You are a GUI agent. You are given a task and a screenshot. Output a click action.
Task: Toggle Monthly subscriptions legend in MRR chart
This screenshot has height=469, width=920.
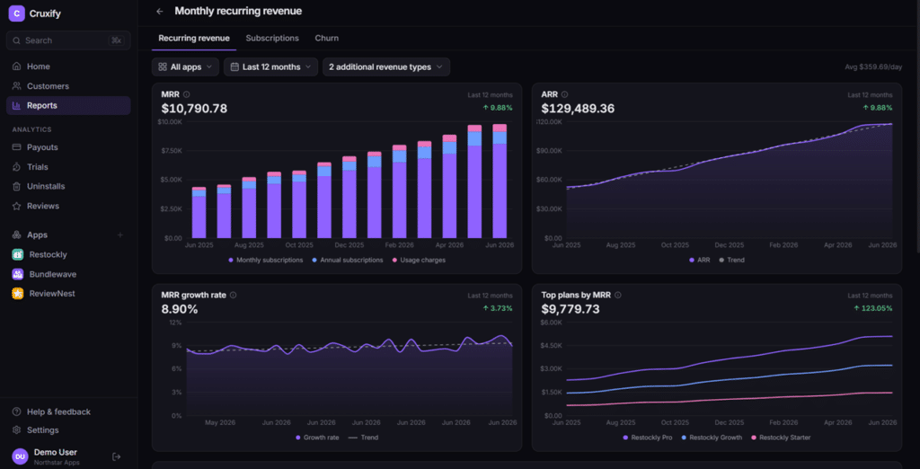point(266,260)
